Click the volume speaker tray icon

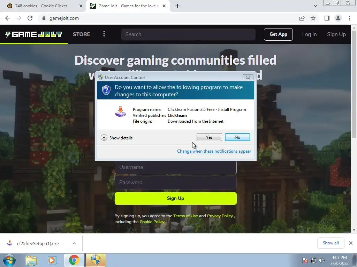[322, 260]
